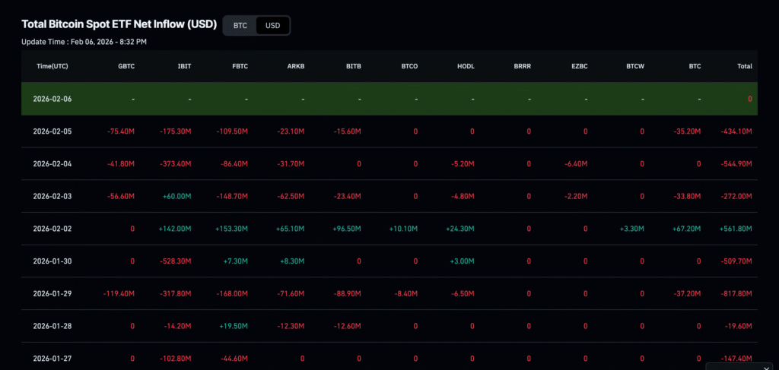Switch the inflow display to BTC
Viewport: 779px width, 370px height.
[240, 26]
